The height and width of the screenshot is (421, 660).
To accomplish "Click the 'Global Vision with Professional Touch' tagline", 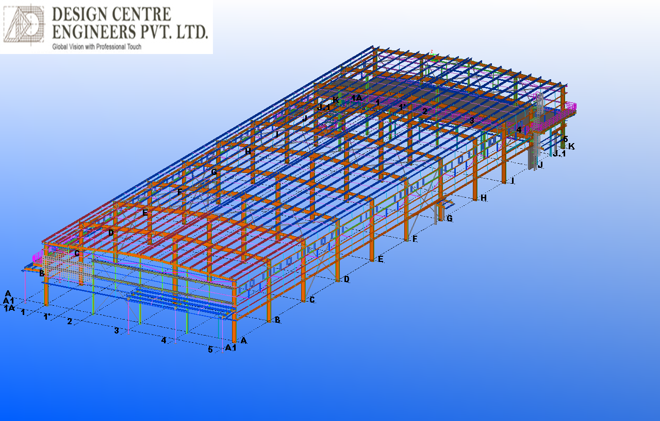I will [x=97, y=47].
